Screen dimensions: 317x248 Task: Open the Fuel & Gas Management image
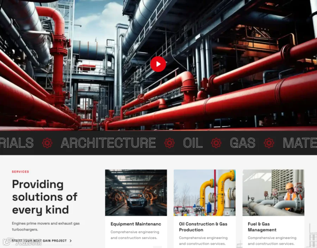(x=273, y=193)
